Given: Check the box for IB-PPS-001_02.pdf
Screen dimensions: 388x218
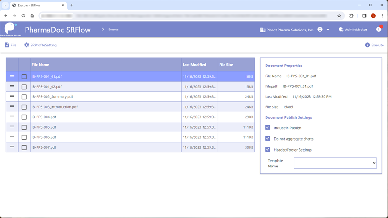Looking at the screenshot, I should click(x=24, y=87).
